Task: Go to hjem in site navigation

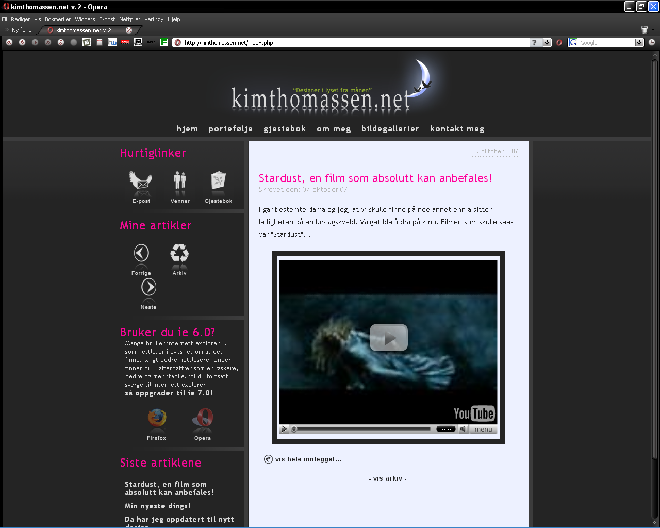Action: pyautogui.click(x=188, y=129)
